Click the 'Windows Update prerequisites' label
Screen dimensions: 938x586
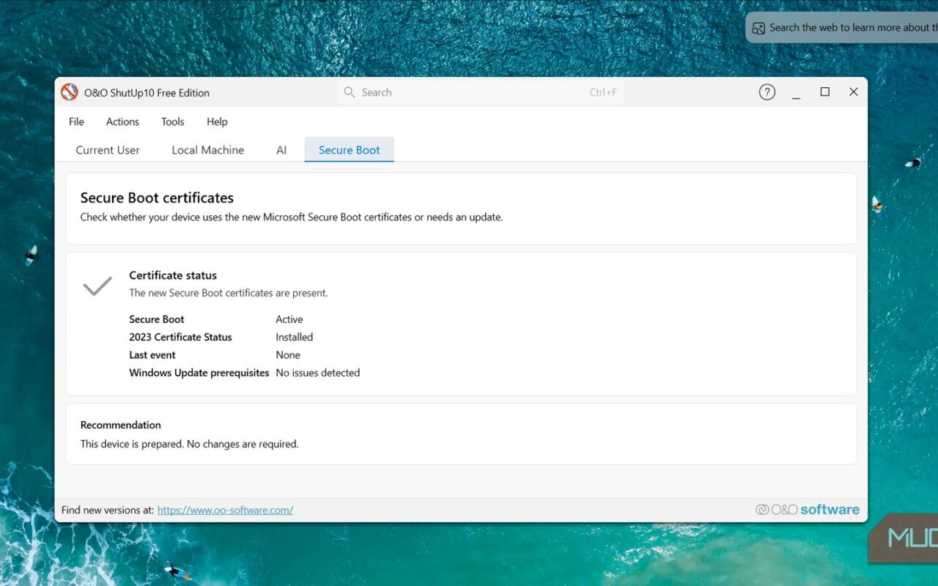(199, 372)
